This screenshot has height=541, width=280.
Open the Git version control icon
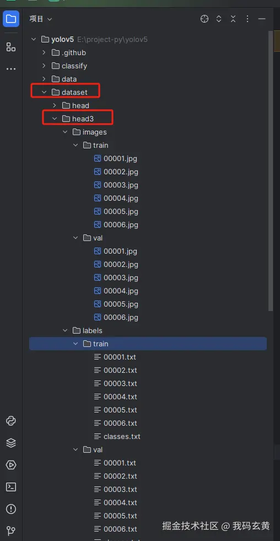click(11, 531)
